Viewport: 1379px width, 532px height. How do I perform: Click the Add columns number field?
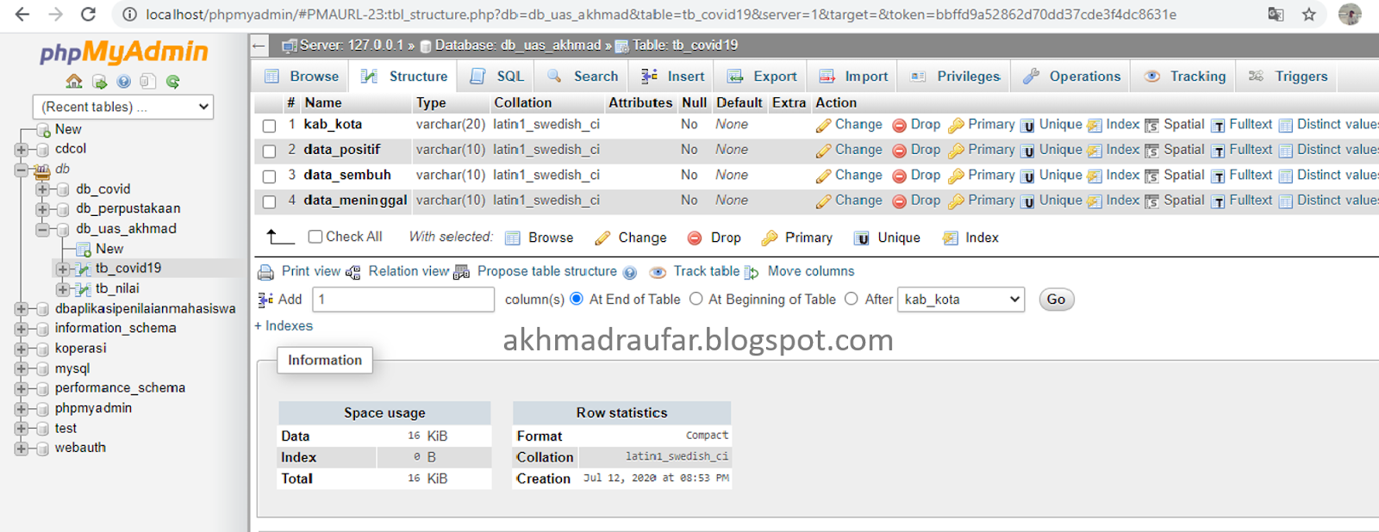[x=403, y=300]
